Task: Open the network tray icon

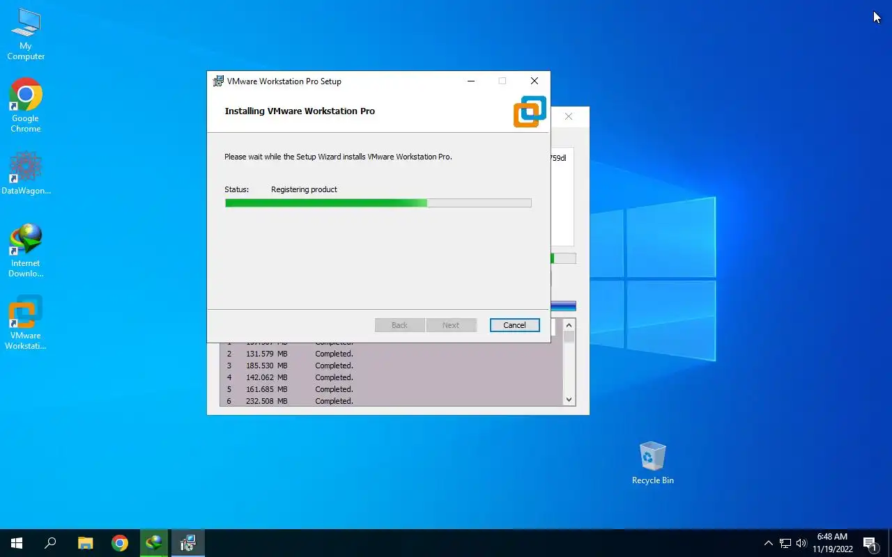Action: [785, 543]
